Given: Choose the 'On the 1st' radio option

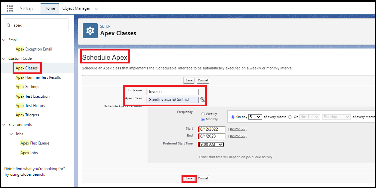Looking at the screenshot, I should 290,117.
